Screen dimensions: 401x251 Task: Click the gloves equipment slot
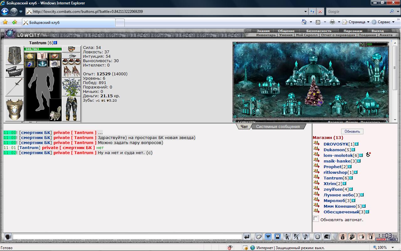71,71
